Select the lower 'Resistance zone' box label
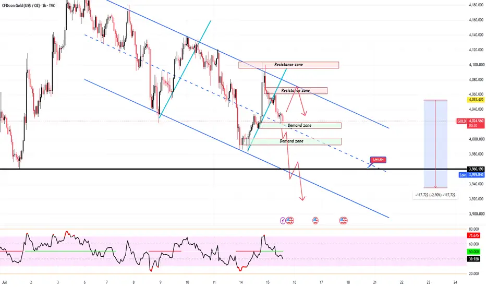486x287 pixels. 295,91
